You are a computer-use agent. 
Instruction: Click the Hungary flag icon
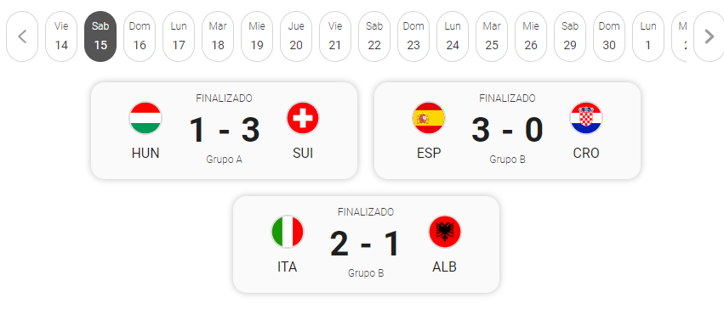point(145,118)
